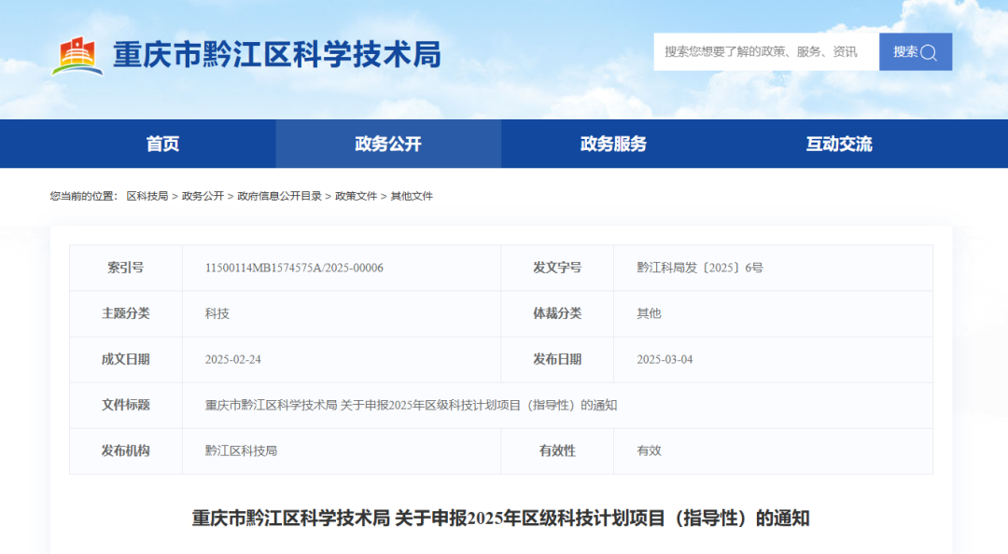1008x554 pixels.
Task: Open the 政务服务 navigation tab
Action: [614, 144]
